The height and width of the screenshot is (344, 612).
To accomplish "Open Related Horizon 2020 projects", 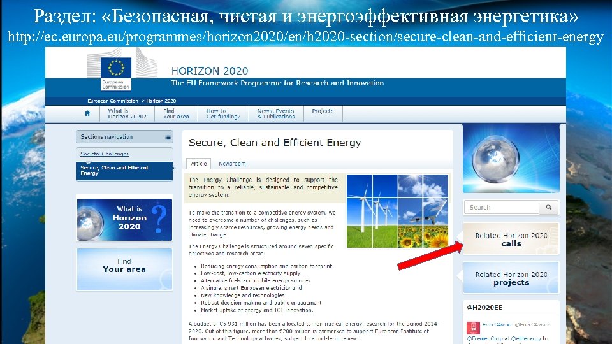I will (511, 278).
